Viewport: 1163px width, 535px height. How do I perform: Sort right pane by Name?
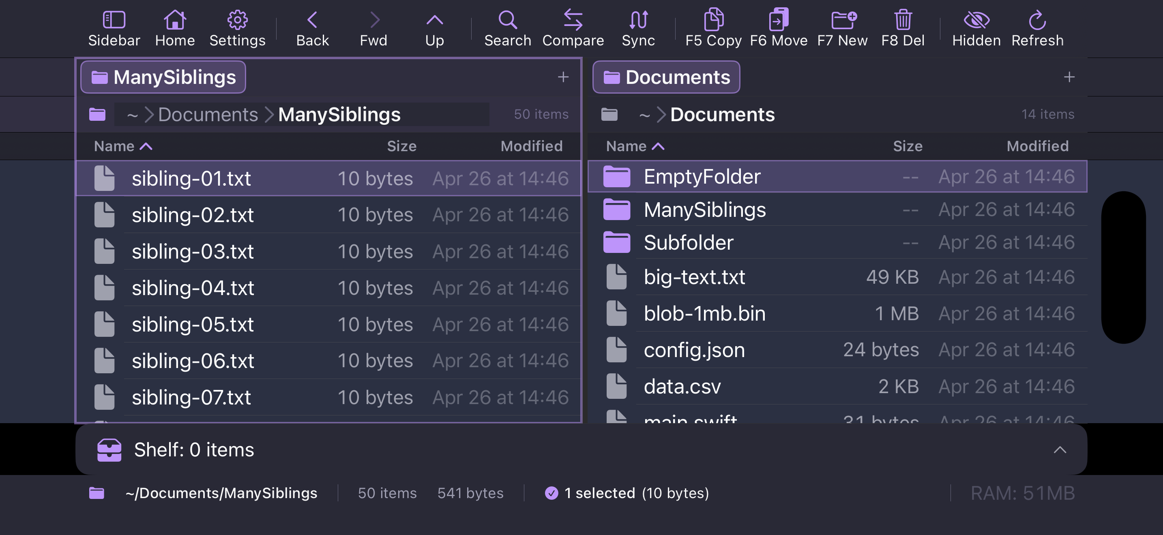click(635, 146)
